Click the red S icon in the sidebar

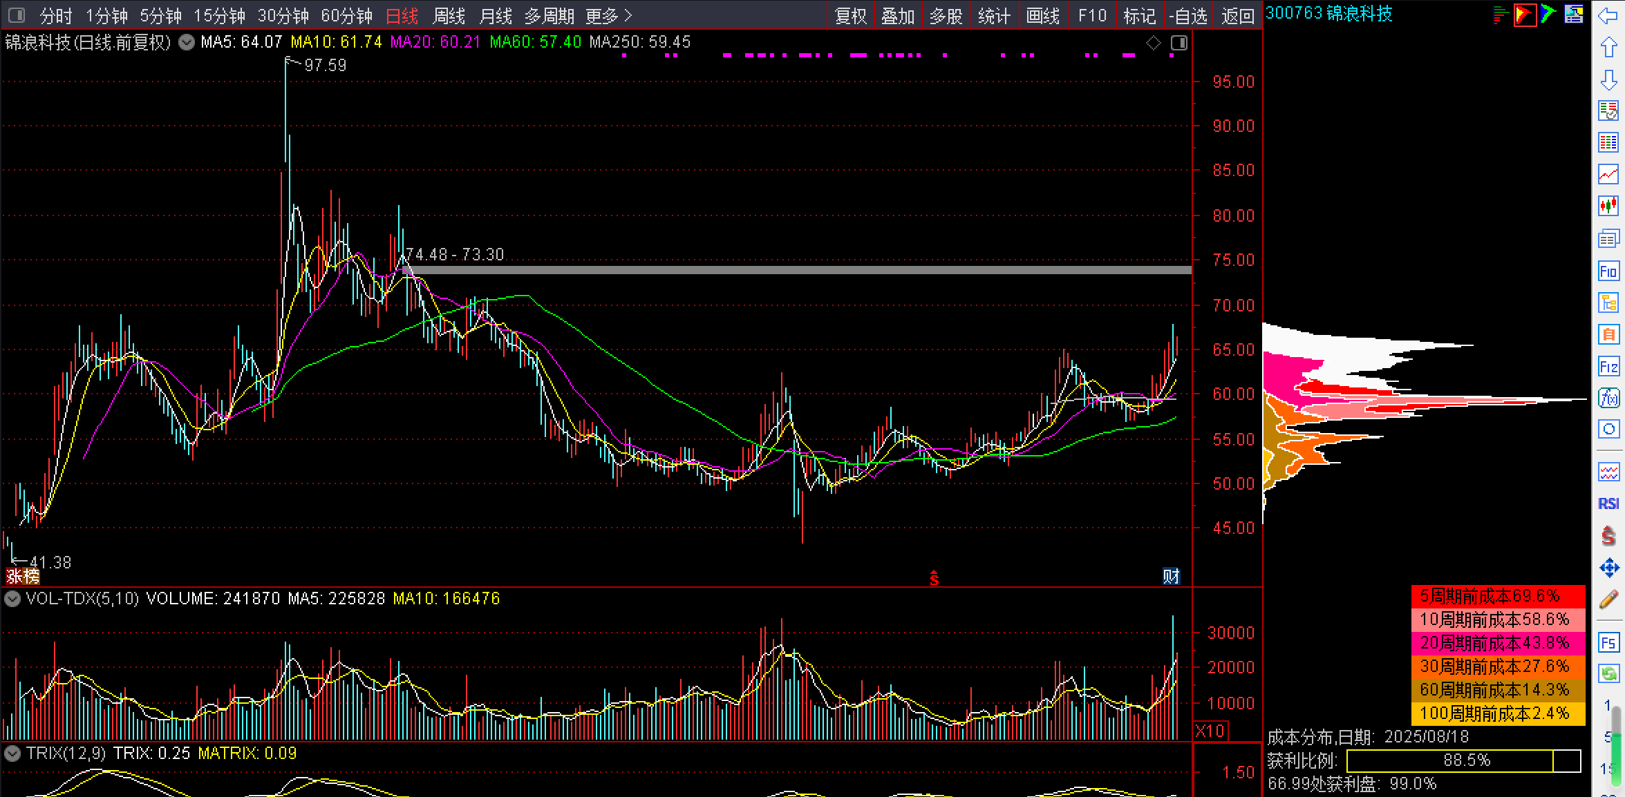(x=1608, y=536)
